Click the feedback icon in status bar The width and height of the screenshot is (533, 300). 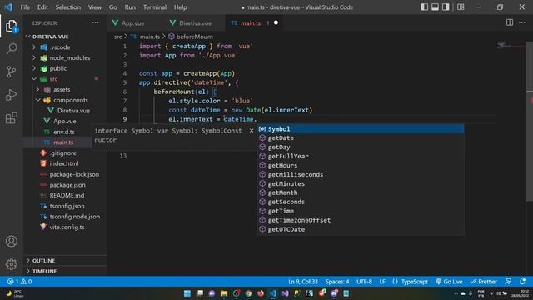508,282
